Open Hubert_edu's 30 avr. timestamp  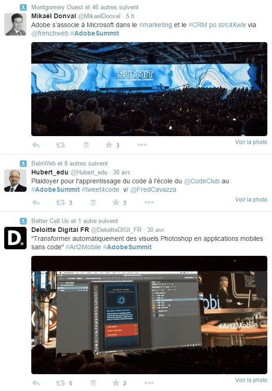pyautogui.click(x=122, y=172)
